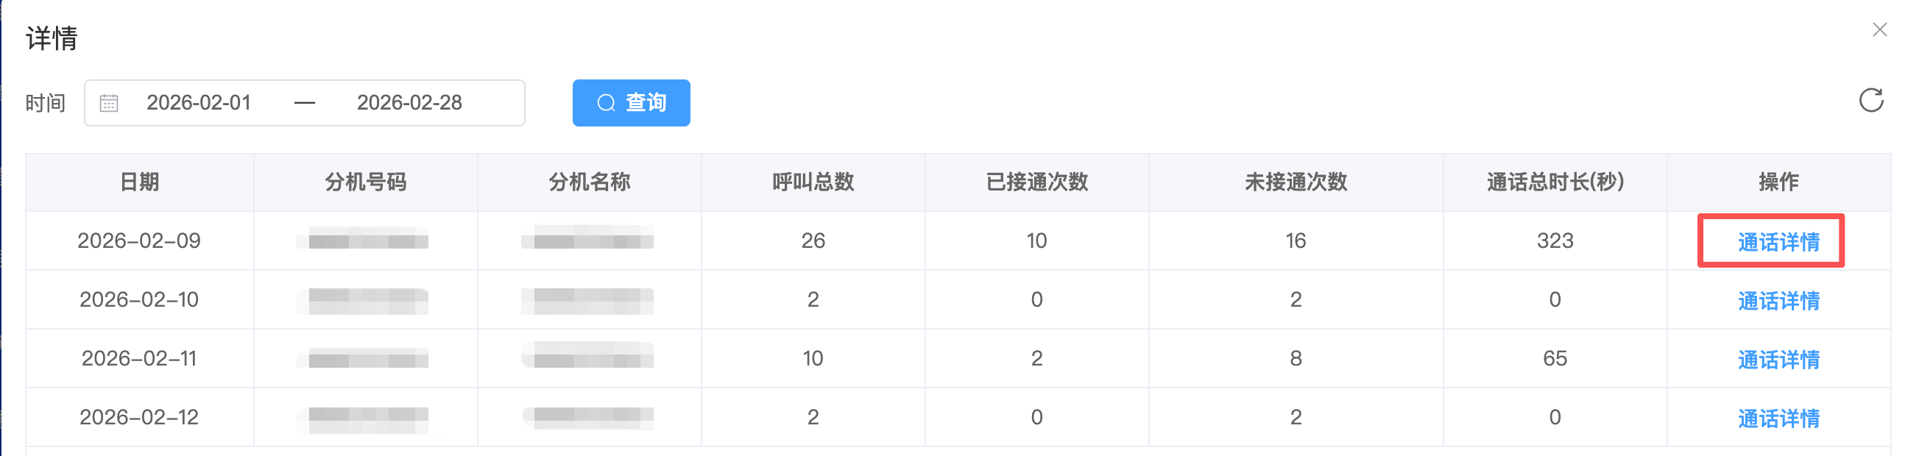Click the refresh icon above the table
This screenshot has height=456, width=1908.
[x=1870, y=100]
